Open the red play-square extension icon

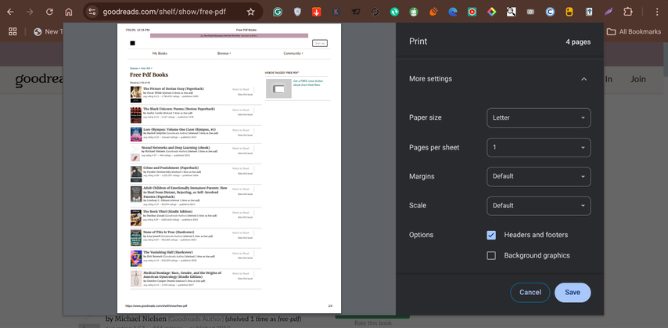point(472,12)
